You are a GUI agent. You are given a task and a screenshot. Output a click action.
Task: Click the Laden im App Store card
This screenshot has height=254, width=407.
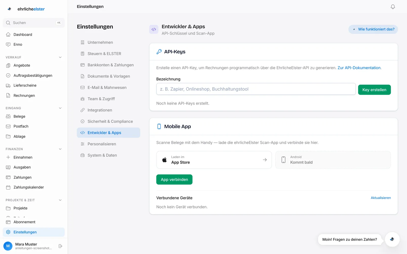pos(214,160)
